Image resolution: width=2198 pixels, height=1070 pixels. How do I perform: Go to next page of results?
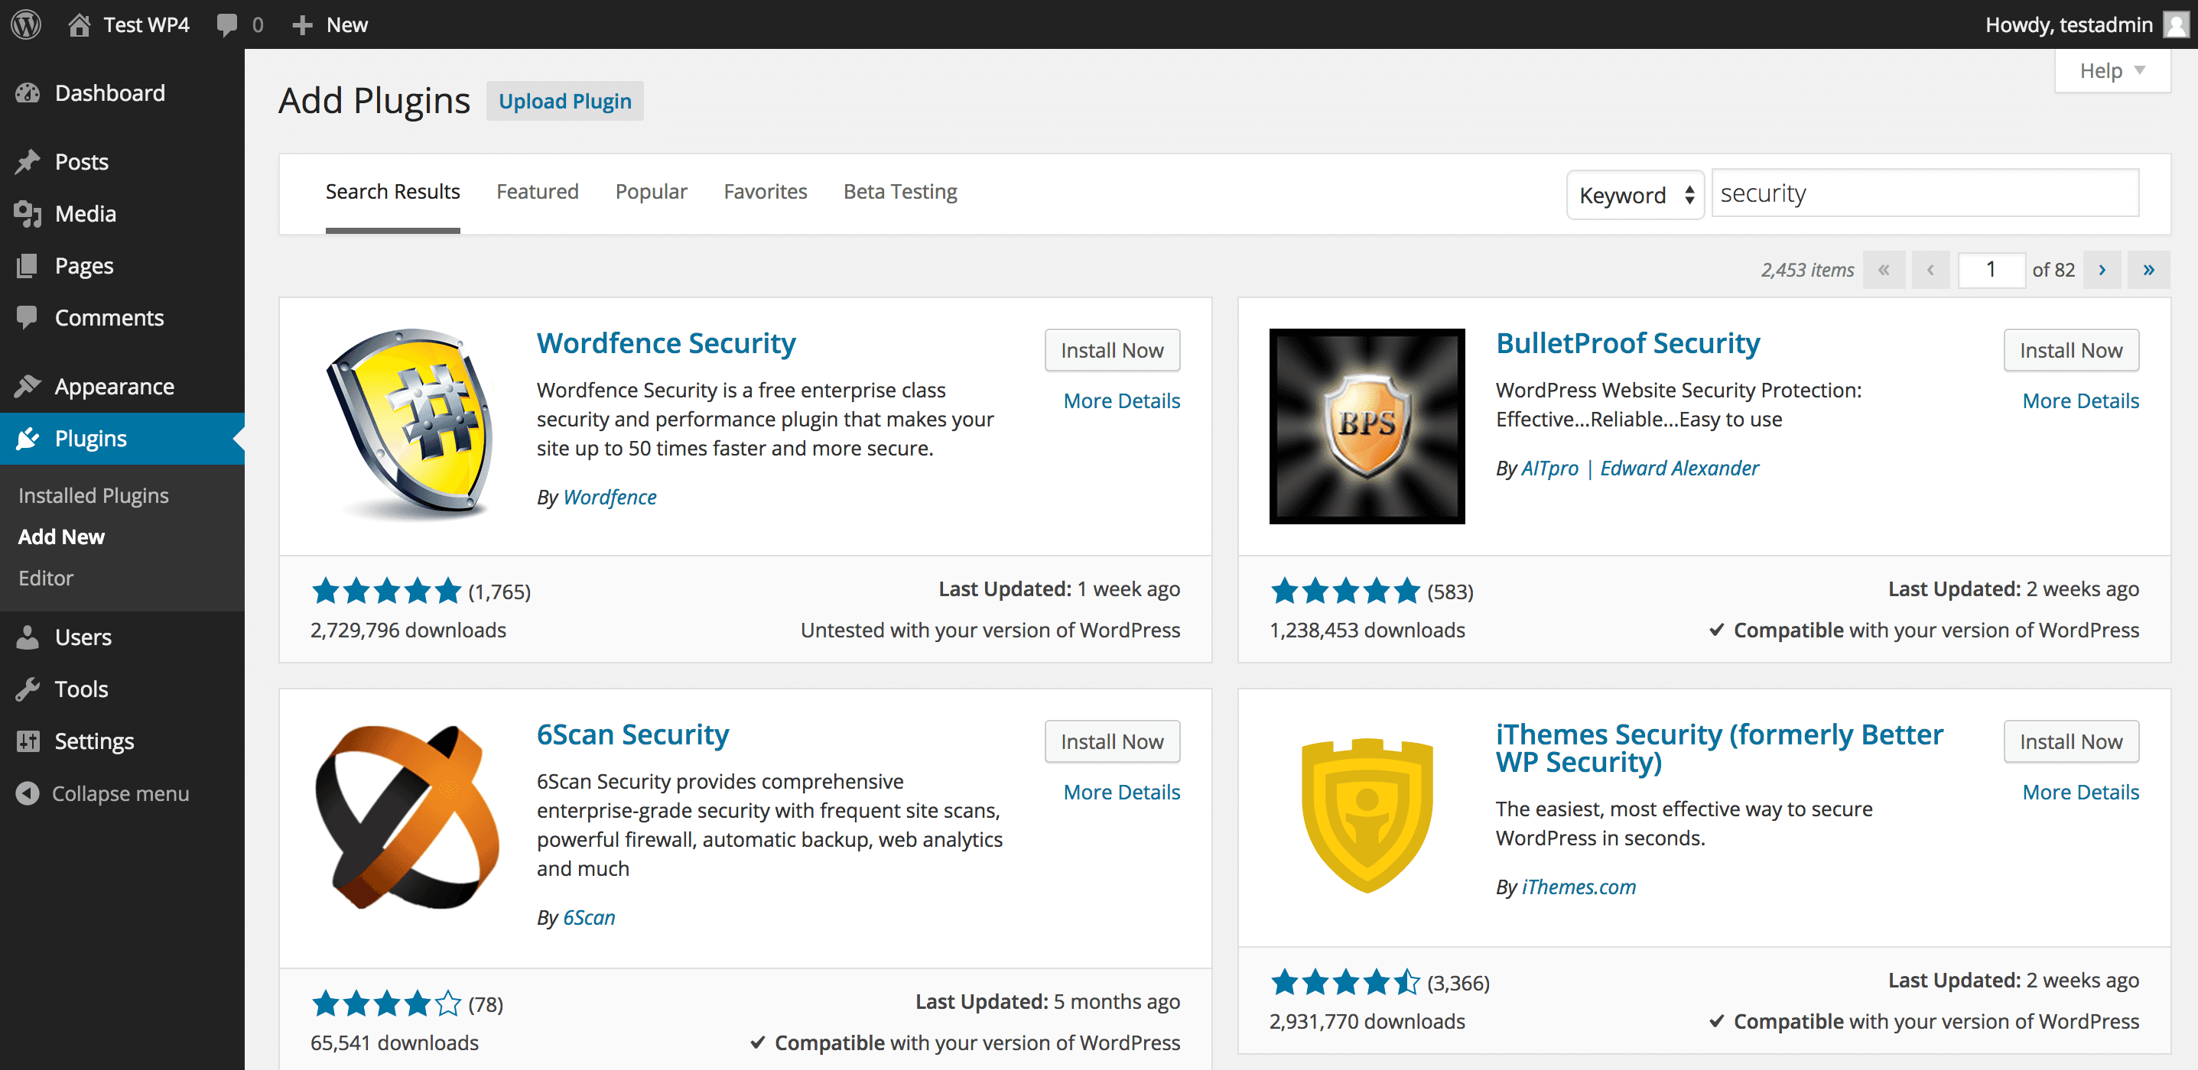tap(2102, 271)
